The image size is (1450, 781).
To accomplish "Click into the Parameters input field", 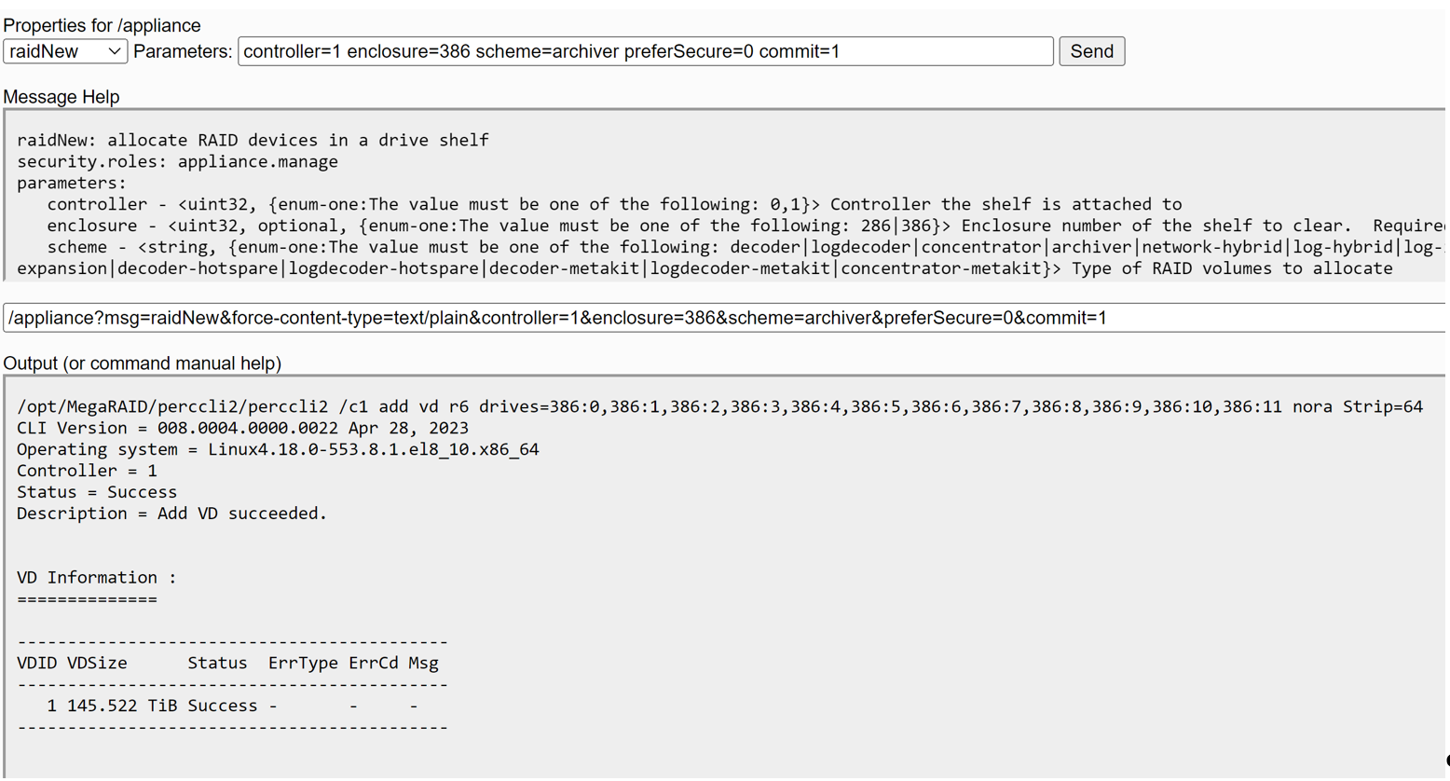I will 645,51.
